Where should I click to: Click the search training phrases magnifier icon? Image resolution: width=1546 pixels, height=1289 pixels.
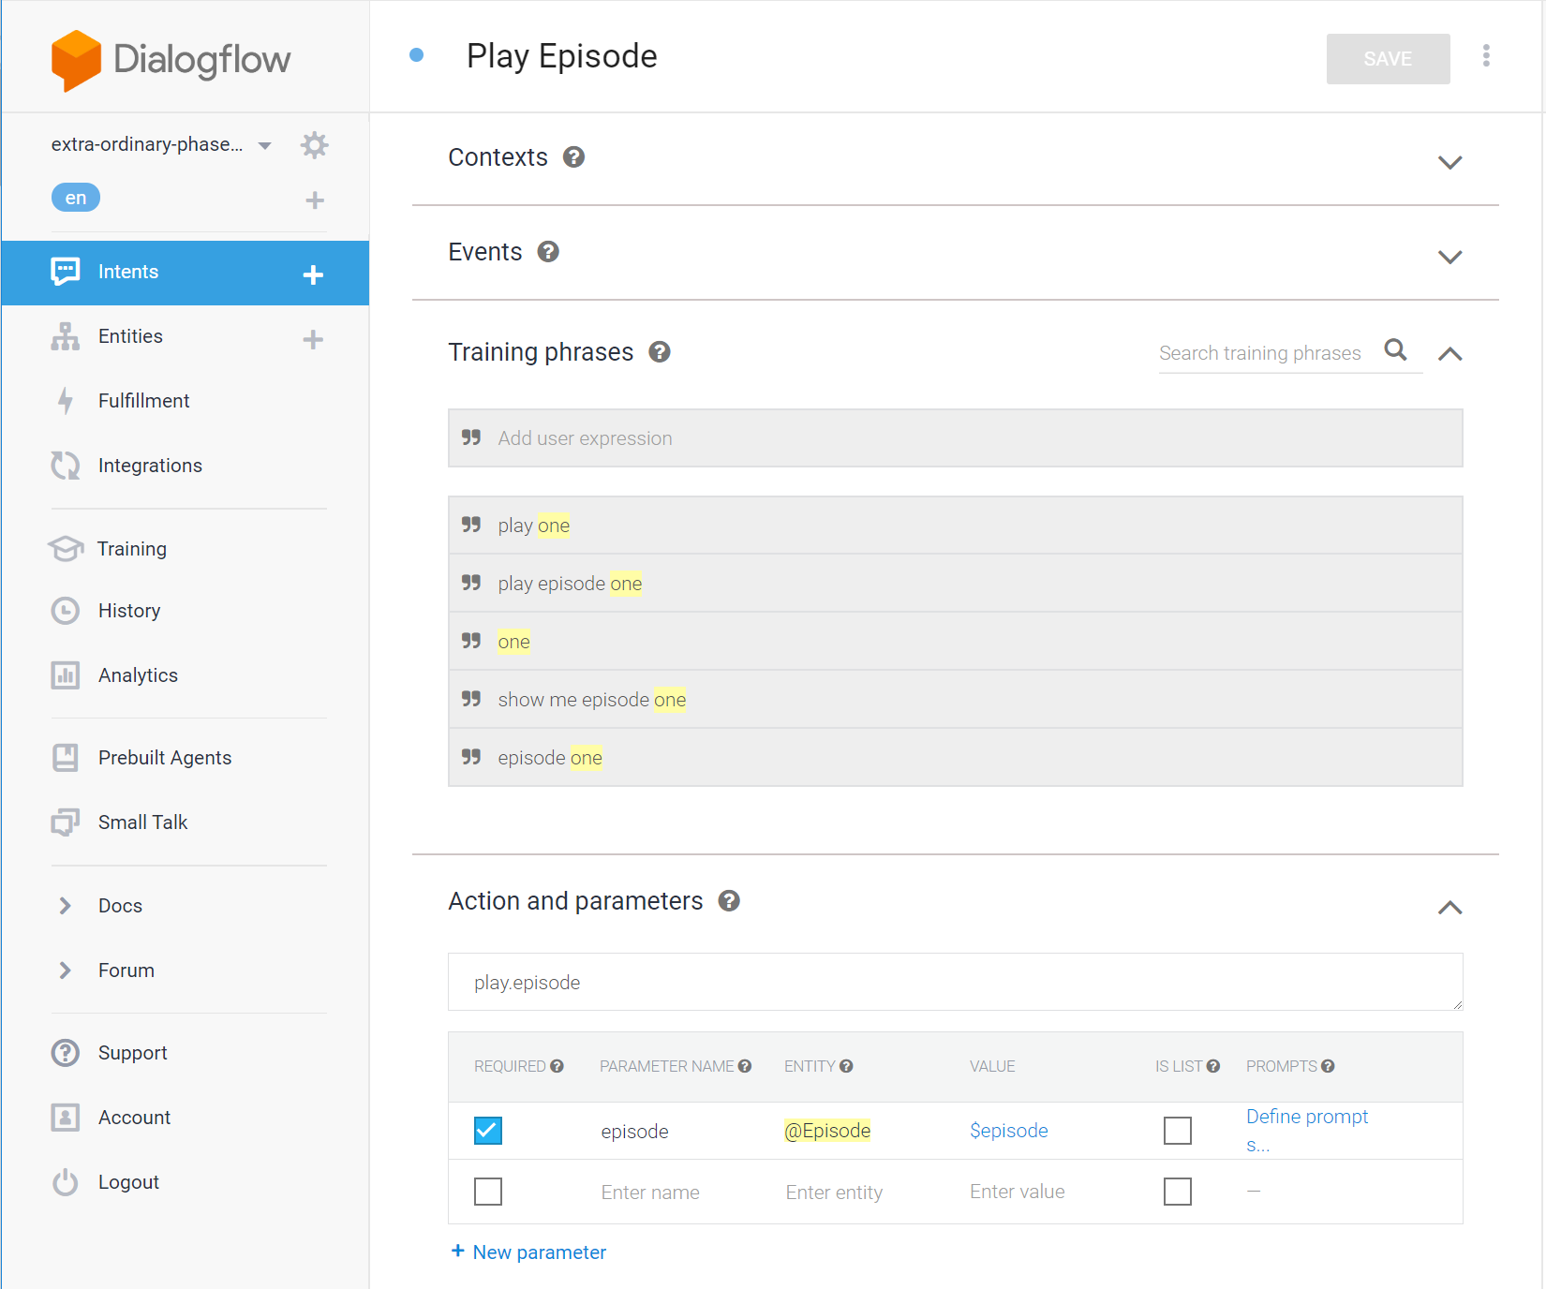click(1395, 350)
